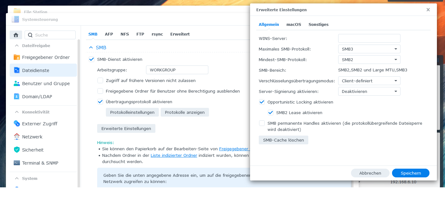Save settings with the Speichern button
The image size is (445, 202).
[411, 173]
